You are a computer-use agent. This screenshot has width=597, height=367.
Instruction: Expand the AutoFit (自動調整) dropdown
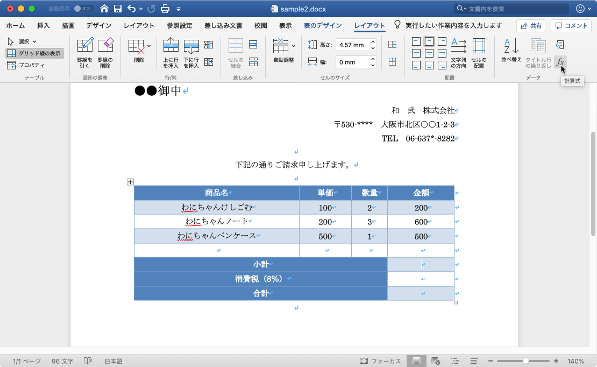pos(294,46)
